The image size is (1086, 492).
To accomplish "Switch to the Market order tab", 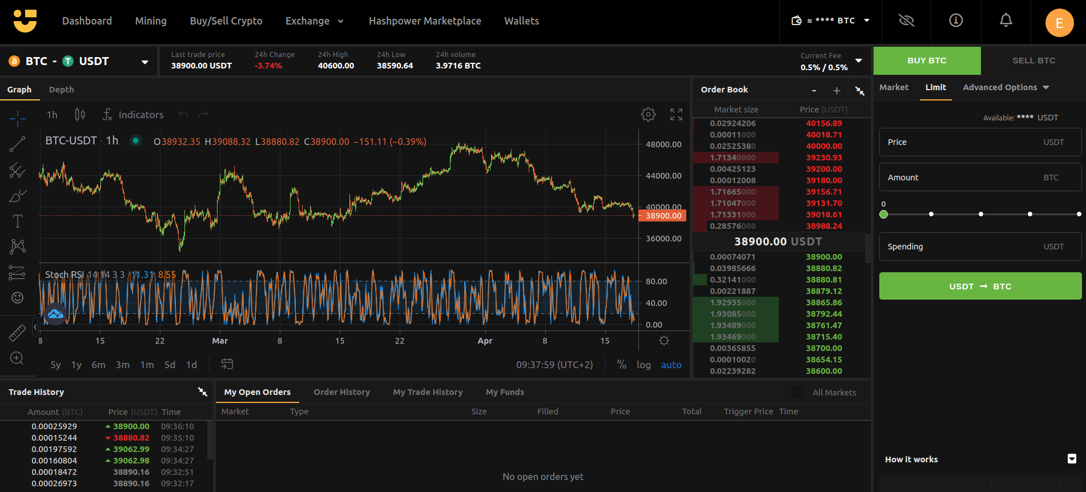I will click(894, 87).
